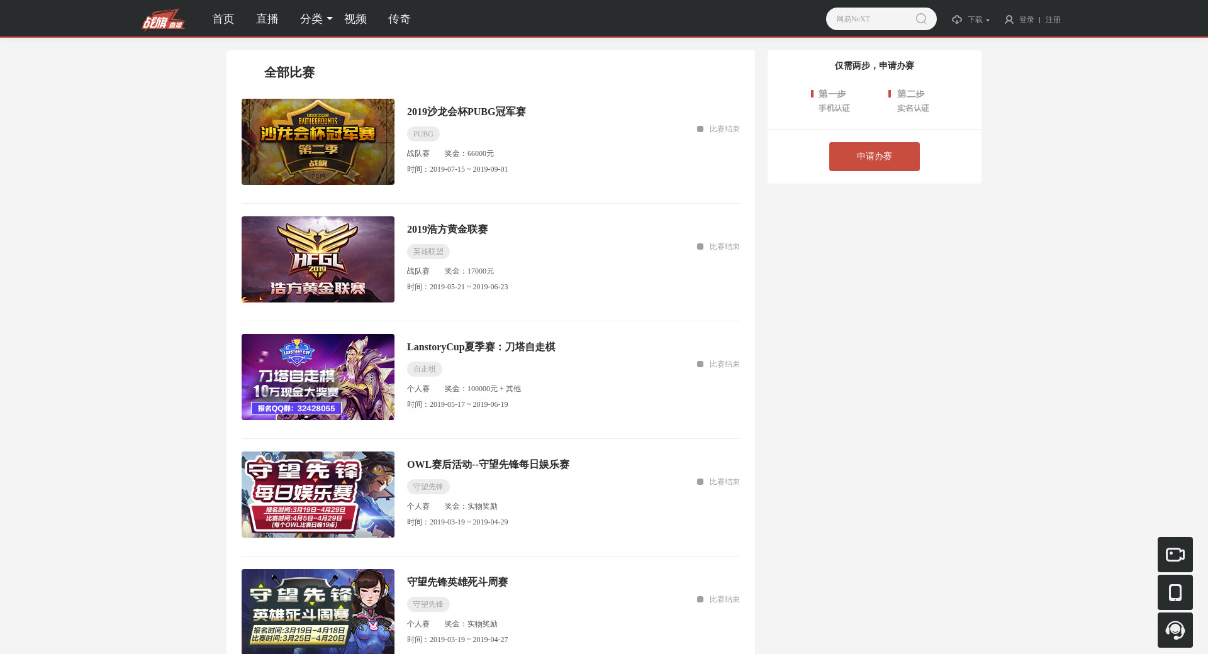The width and height of the screenshot is (1208, 654).
Task: Click the 登录 login link
Action: [x=1026, y=19]
